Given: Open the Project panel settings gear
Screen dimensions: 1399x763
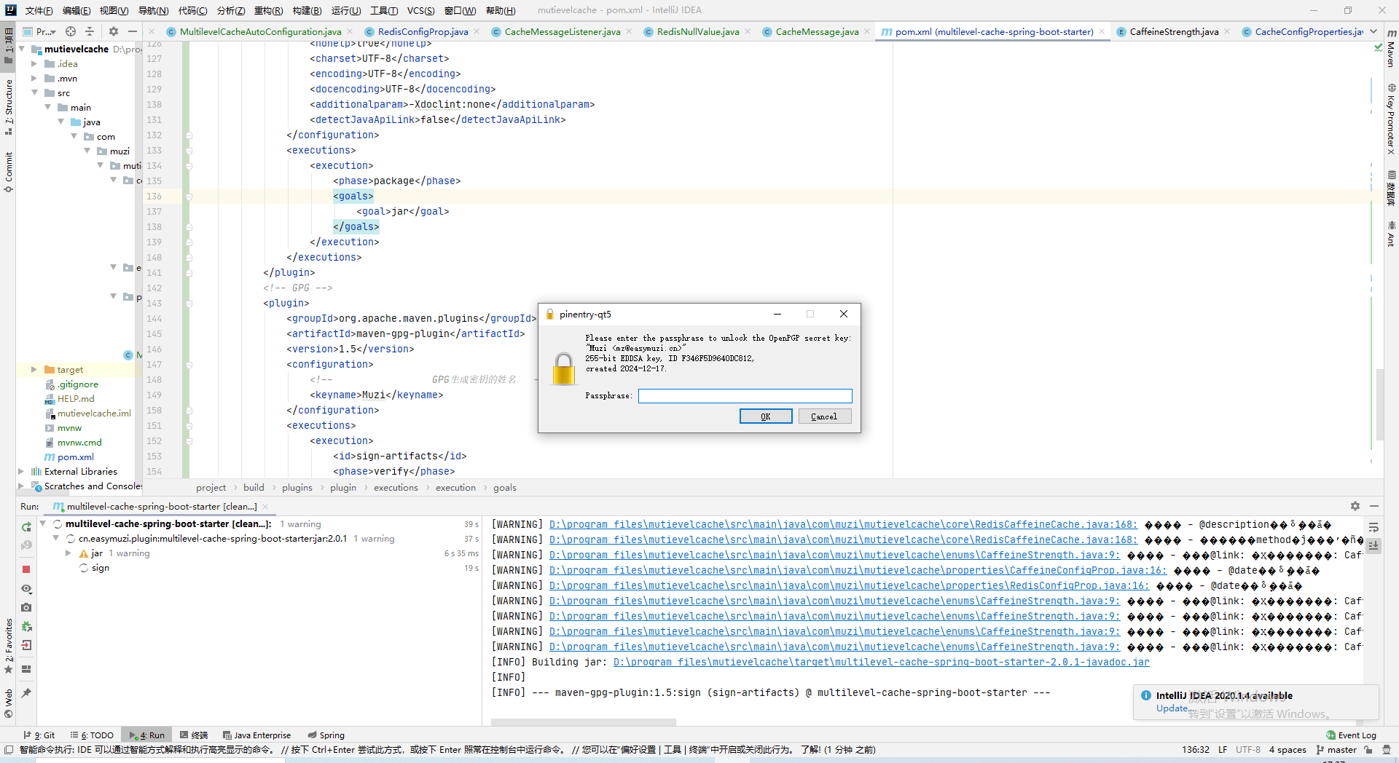Looking at the screenshot, I should tap(113, 31).
